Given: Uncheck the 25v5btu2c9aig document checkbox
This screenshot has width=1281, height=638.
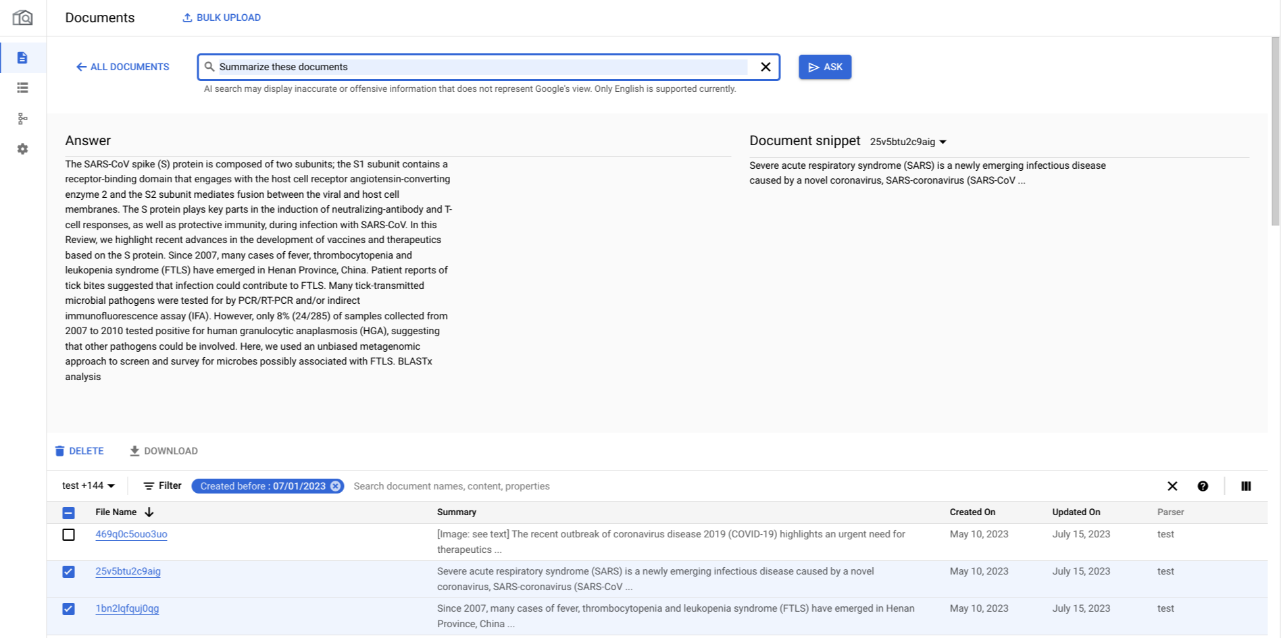Looking at the screenshot, I should tap(69, 572).
